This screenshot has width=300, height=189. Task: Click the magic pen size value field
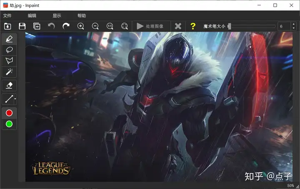[x=284, y=26]
